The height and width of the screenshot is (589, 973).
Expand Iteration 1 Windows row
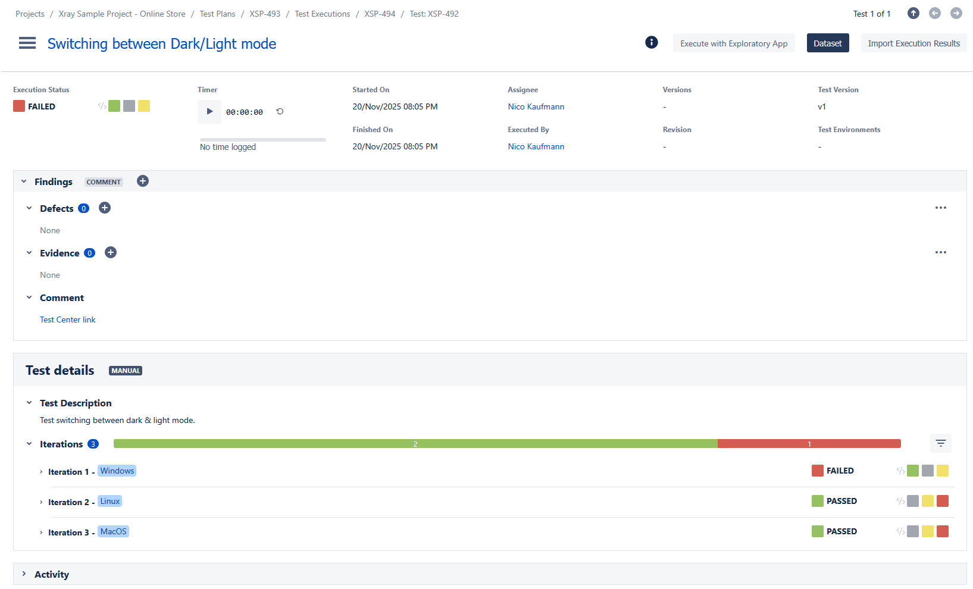[41, 472]
